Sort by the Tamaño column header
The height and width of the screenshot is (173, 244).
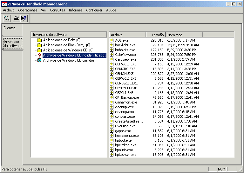click(x=156, y=35)
